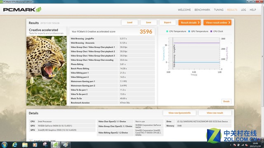Show hidden system tray icons arrow

point(231,145)
